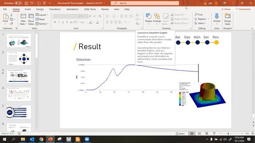Expand the Section dropdown
255x143 pixels.
pos(42,24)
